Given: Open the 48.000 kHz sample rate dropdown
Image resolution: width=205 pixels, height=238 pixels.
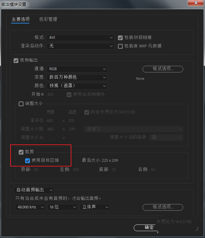Looking at the screenshot, I should click(x=30, y=207).
